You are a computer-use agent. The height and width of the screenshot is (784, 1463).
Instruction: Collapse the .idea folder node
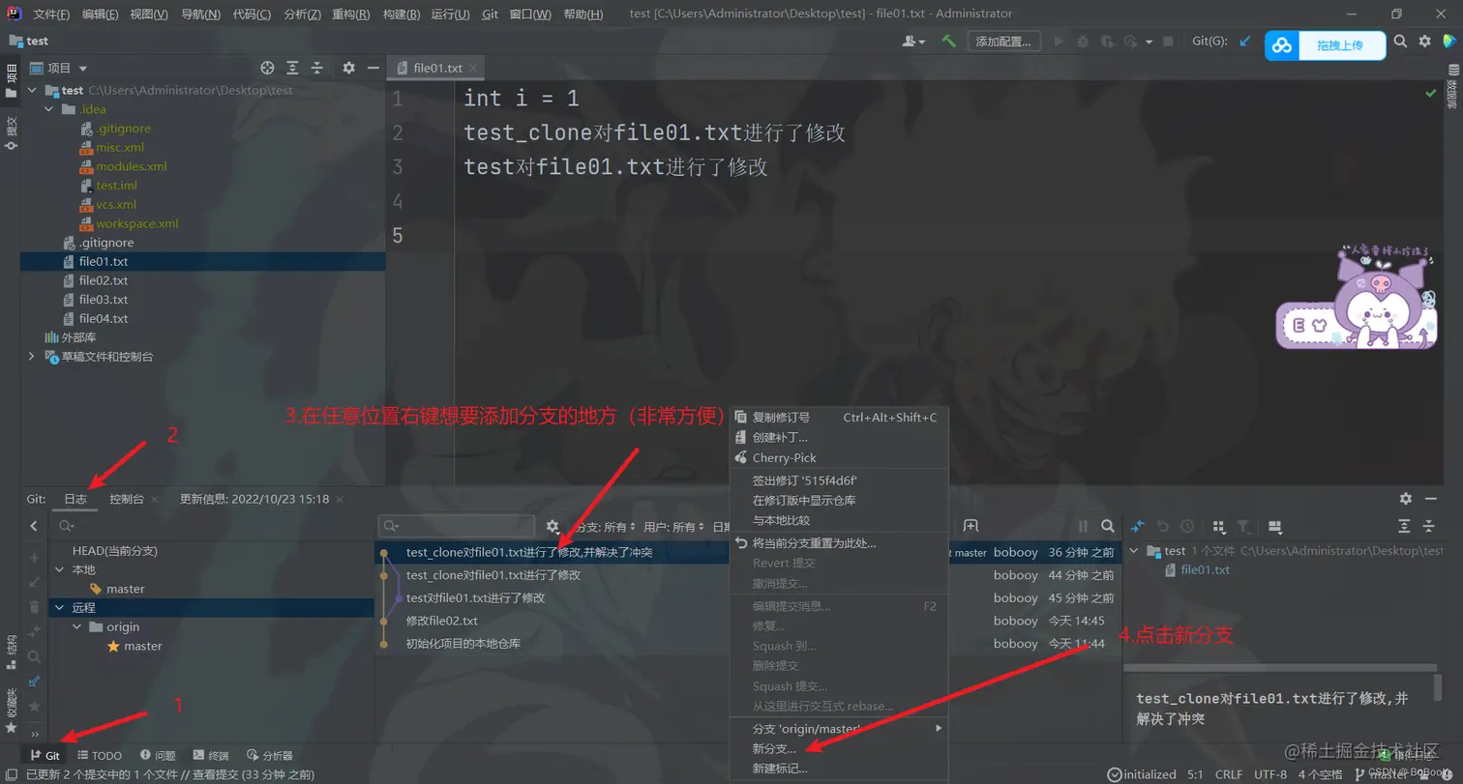50,109
